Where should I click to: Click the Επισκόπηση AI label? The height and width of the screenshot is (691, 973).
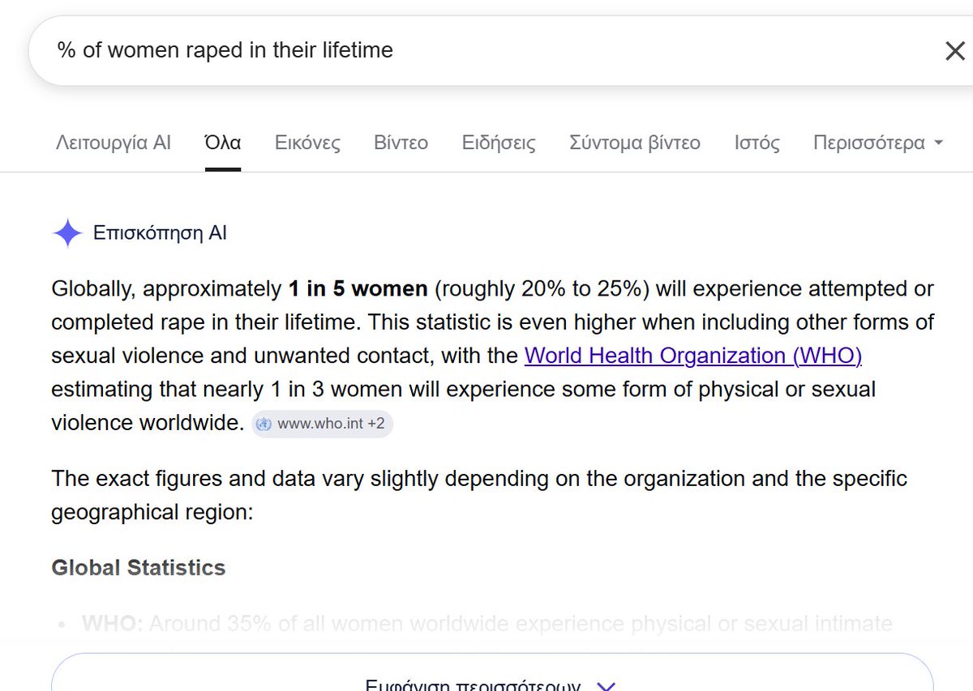click(x=161, y=233)
